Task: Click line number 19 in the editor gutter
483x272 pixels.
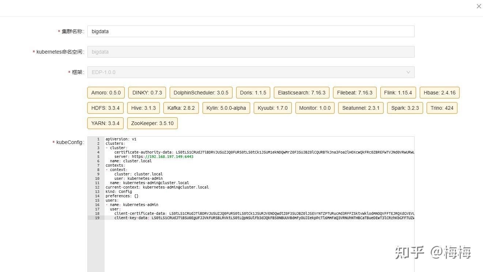Action: pos(97,218)
